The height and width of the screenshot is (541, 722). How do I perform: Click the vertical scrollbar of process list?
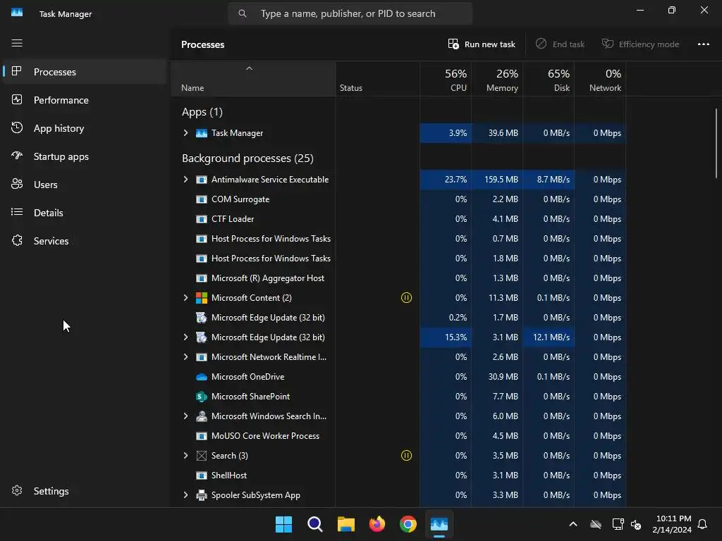tap(716, 142)
